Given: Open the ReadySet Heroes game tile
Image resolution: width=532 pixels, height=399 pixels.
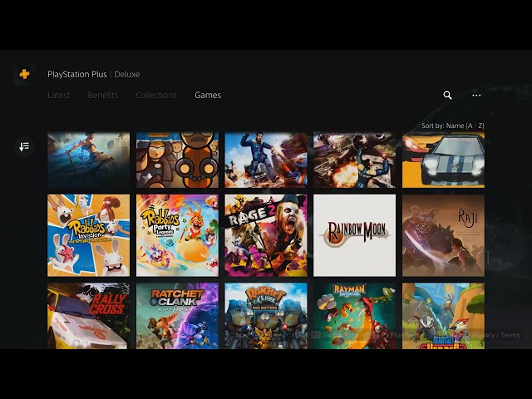Looking at the screenshot, I should (443, 316).
